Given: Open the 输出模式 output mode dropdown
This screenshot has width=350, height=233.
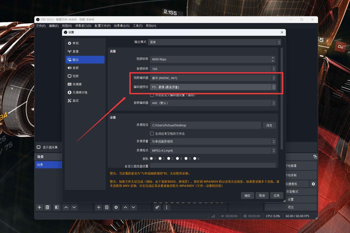Looking at the screenshot, I should click(214, 42).
